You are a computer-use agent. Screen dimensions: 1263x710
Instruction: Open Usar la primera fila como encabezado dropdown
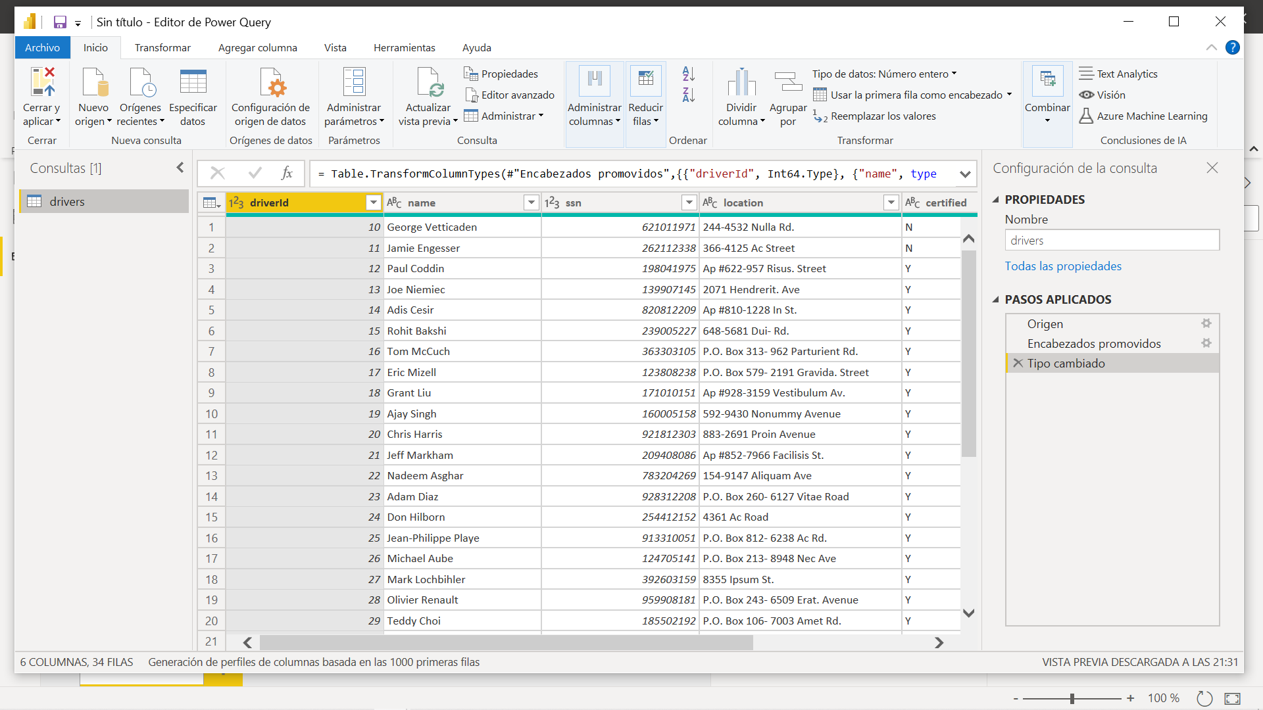[x=912, y=95]
